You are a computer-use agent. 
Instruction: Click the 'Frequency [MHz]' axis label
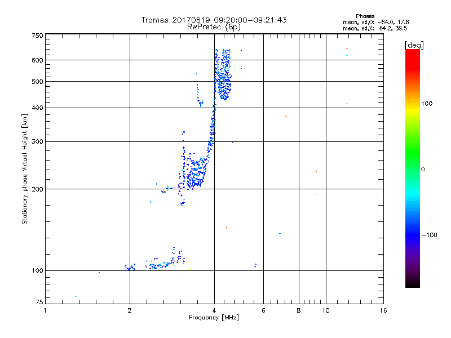[214, 318]
